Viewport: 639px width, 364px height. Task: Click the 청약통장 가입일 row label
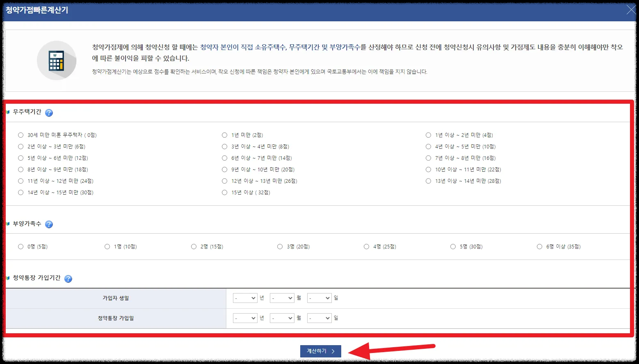tap(116, 318)
